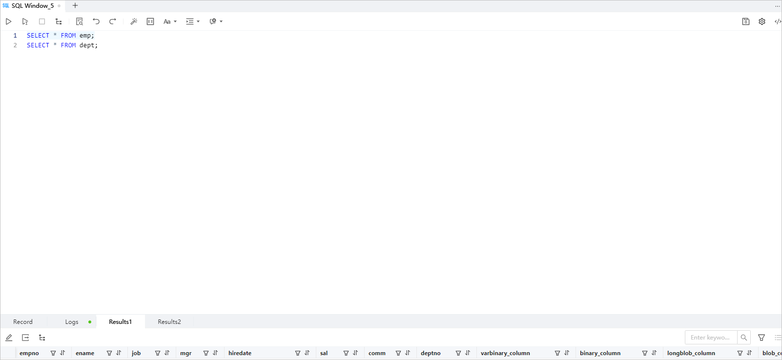Viewport: 782px width, 360px height.
Task: Add a new SQL window with plus button
Action: [75, 6]
